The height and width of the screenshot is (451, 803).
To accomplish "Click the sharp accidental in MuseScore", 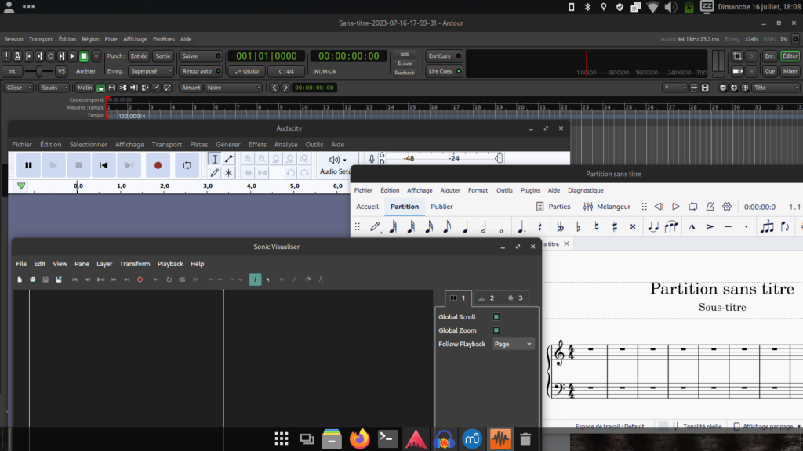I will (614, 227).
